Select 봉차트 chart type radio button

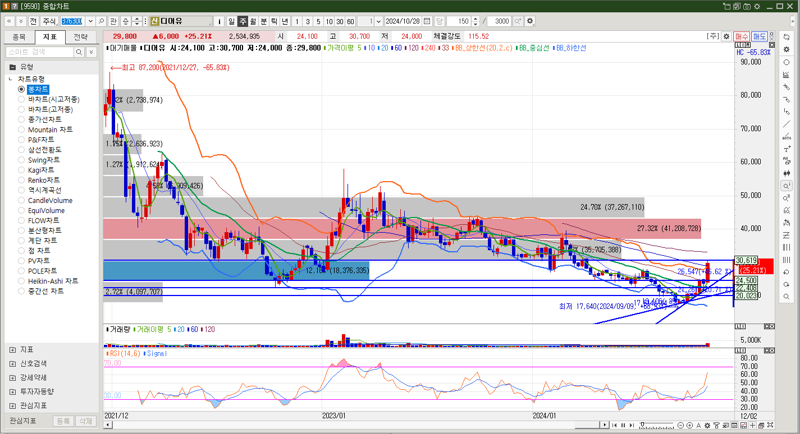(x=21, y=89)
